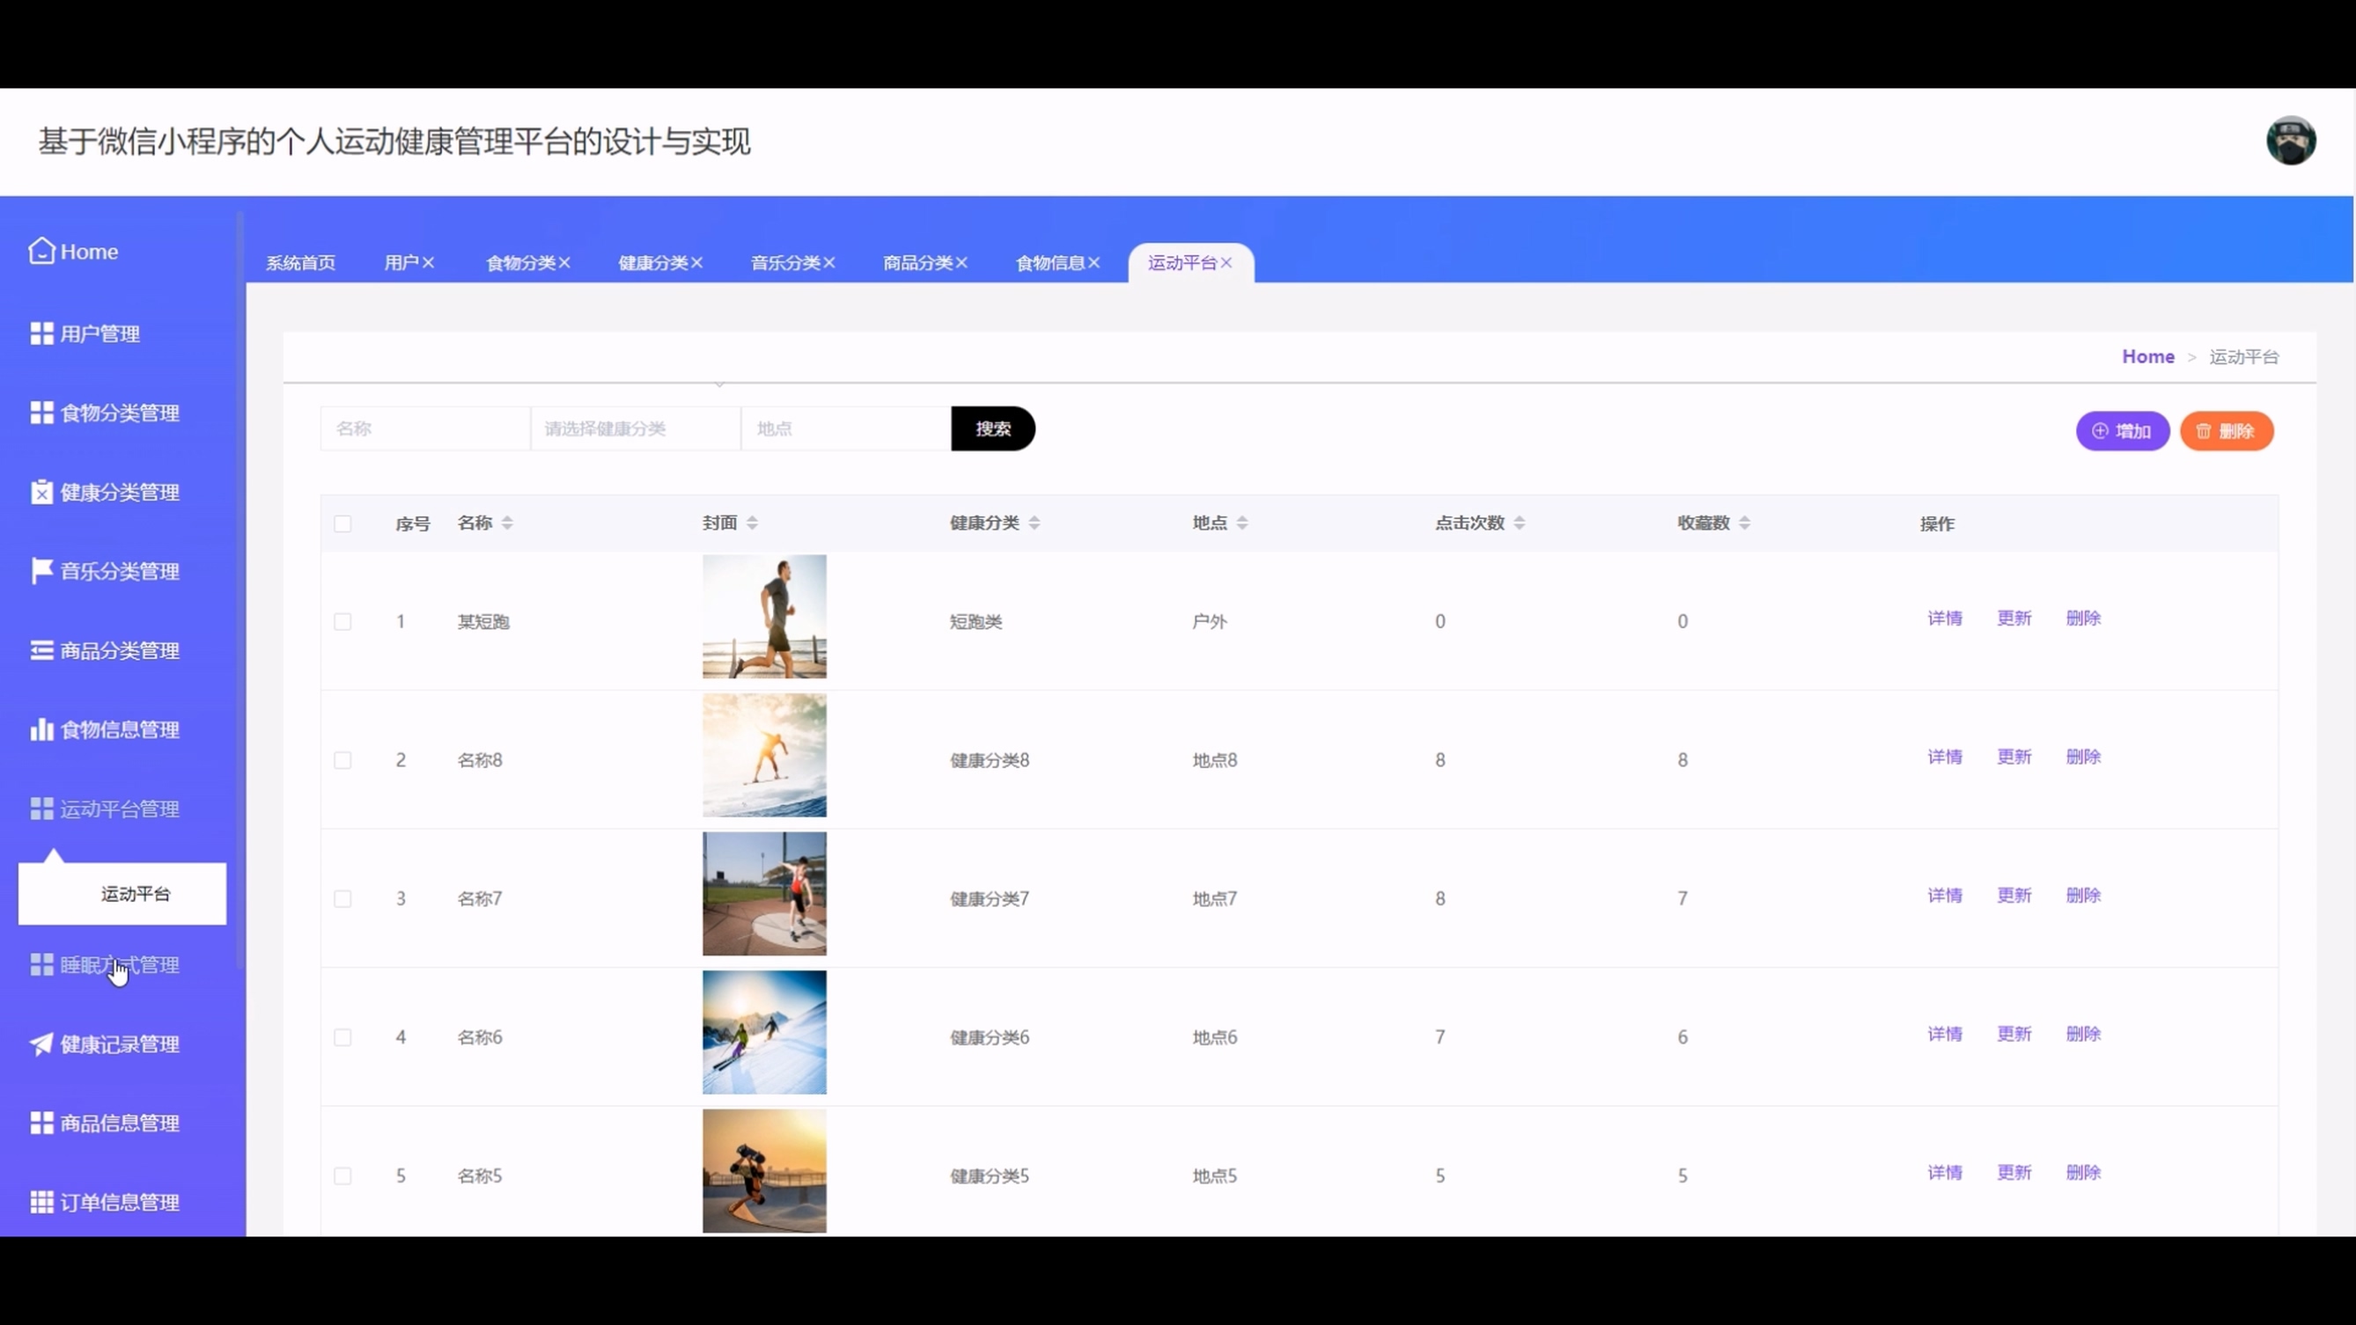This screenshot has width=2356, height=1325.
Task: Close the 运动平台 tab
Action: pos(1226,262)
